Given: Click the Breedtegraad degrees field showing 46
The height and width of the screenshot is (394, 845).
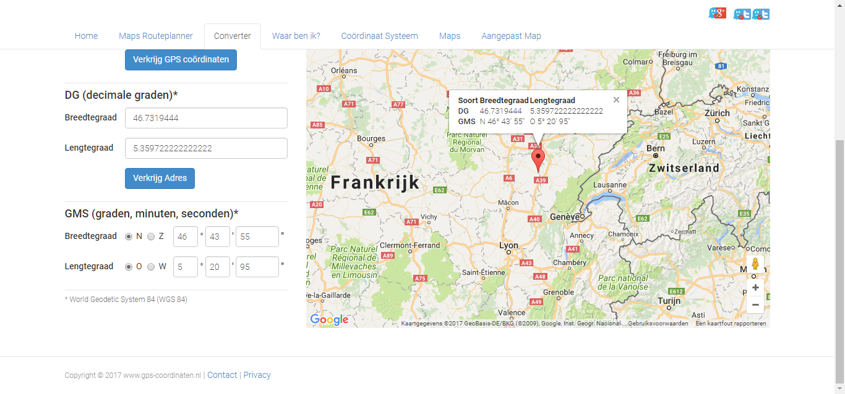Looking at the screenshot, I should pyautogui.click(x=186, y=237).
